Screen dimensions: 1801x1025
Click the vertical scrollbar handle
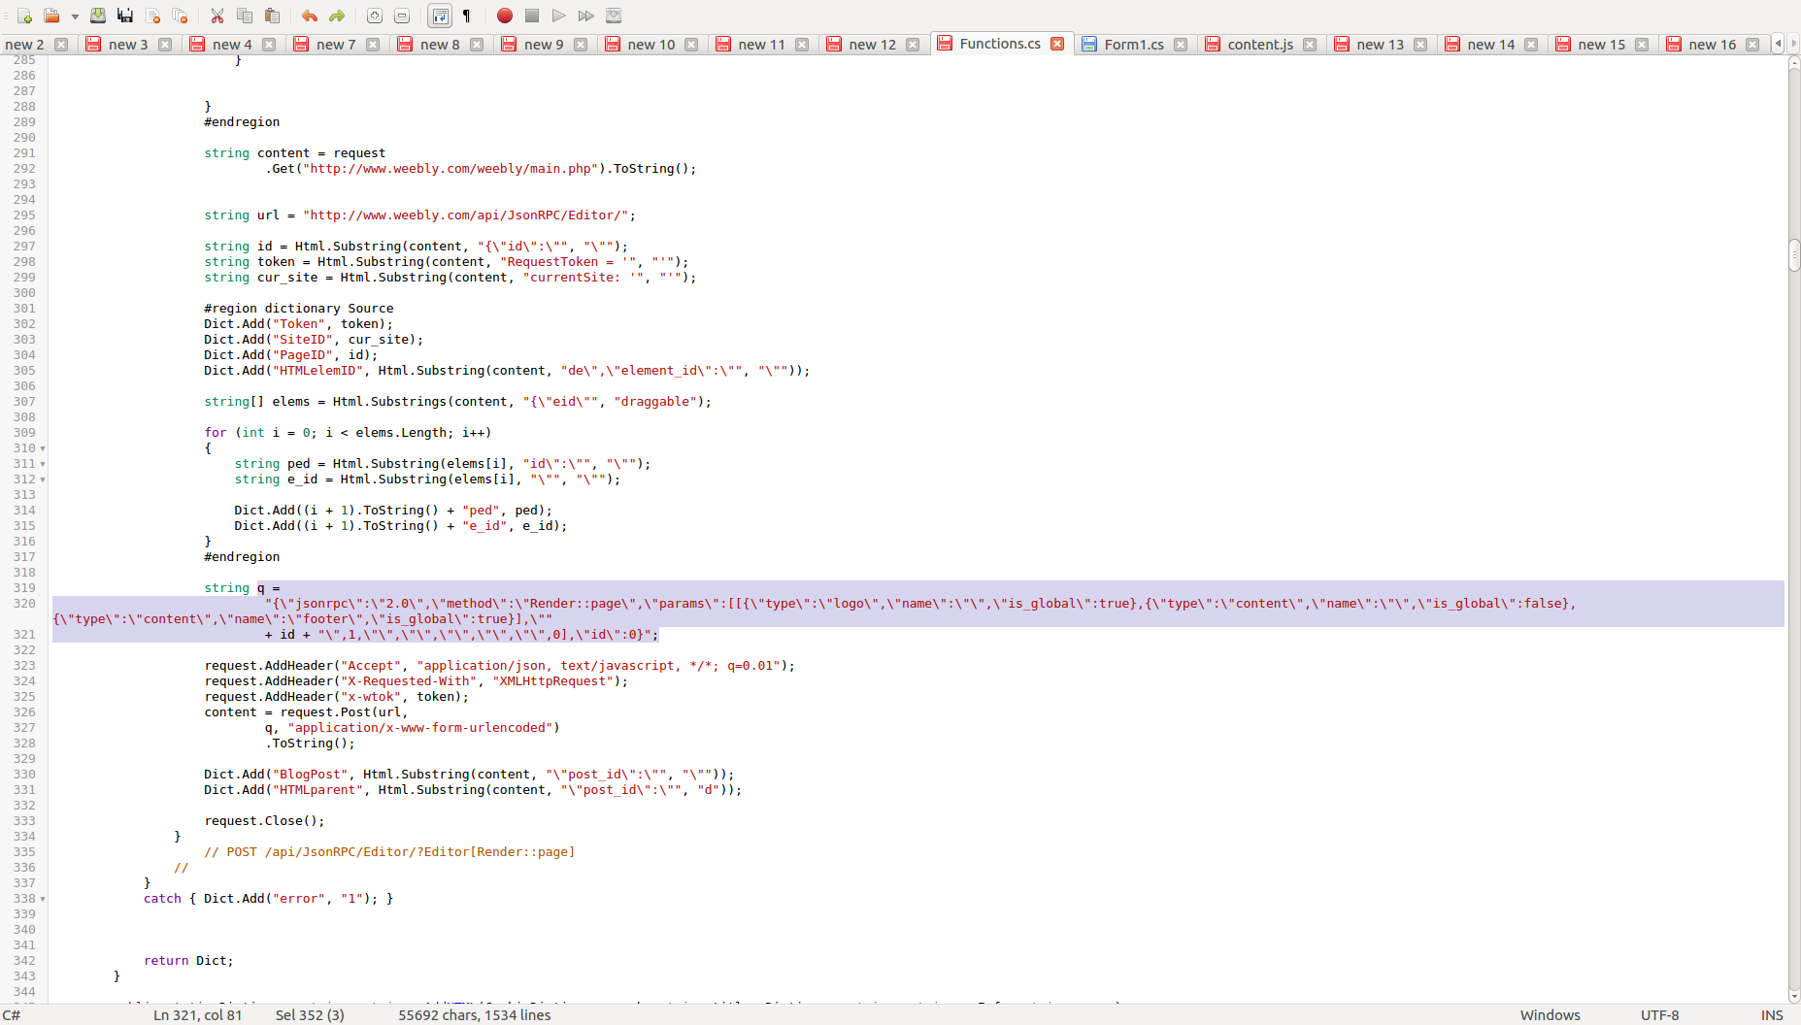point(1794,254)
